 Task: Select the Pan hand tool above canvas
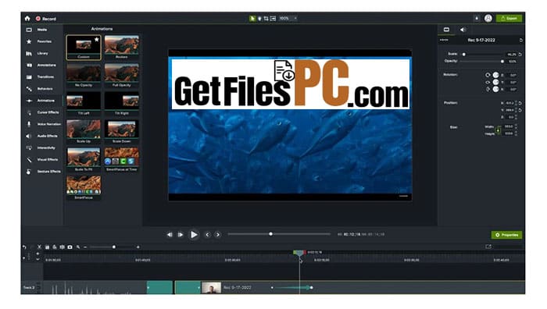tap(259, 19)
